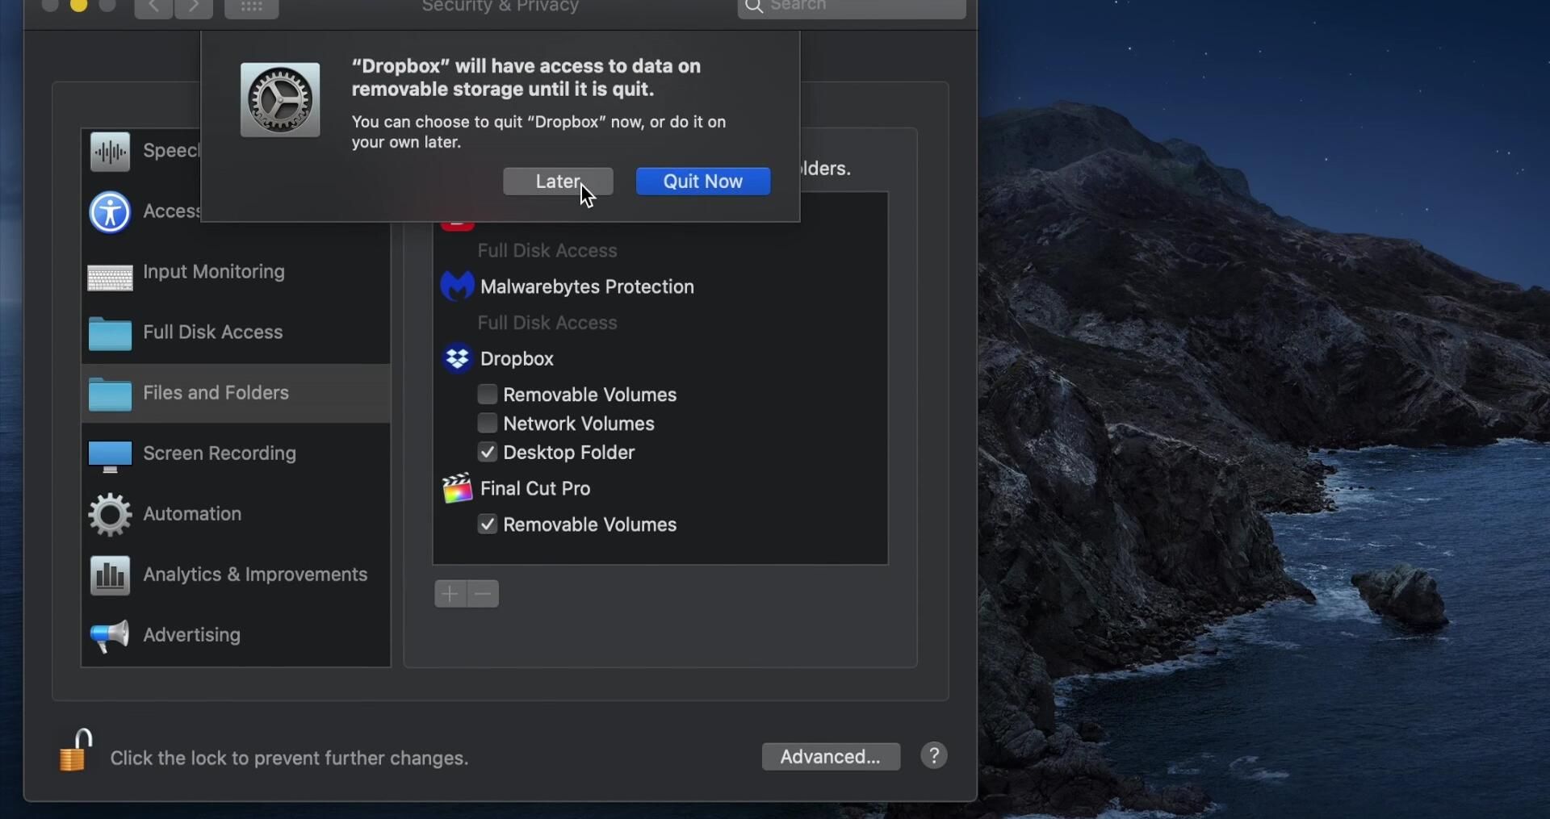Select the Analytics & Improvements chart icon

click(110, 575)
